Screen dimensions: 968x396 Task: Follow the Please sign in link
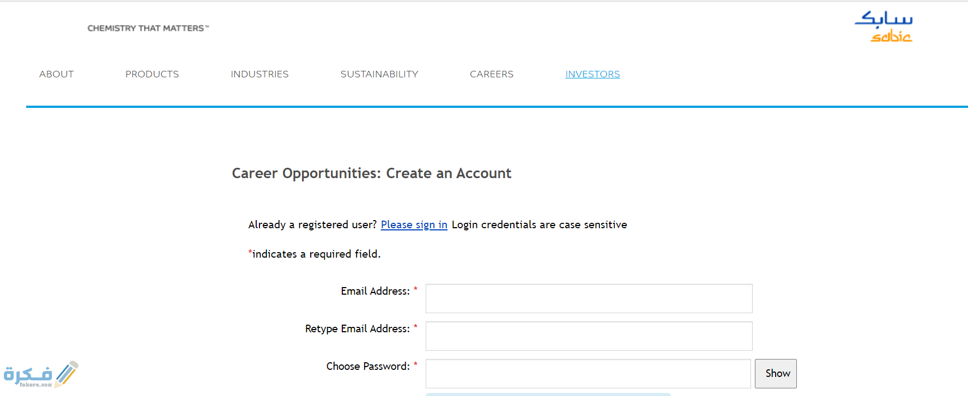(414, 224)
